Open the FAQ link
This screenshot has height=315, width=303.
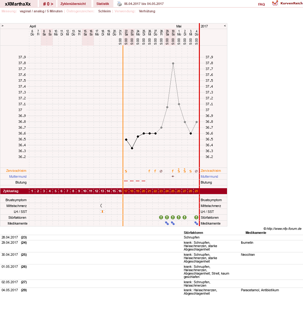point(261,4)
